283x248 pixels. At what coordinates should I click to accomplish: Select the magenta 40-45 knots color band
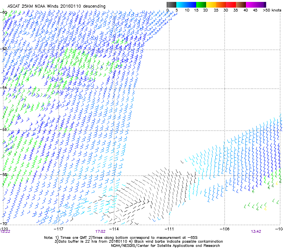251,5
